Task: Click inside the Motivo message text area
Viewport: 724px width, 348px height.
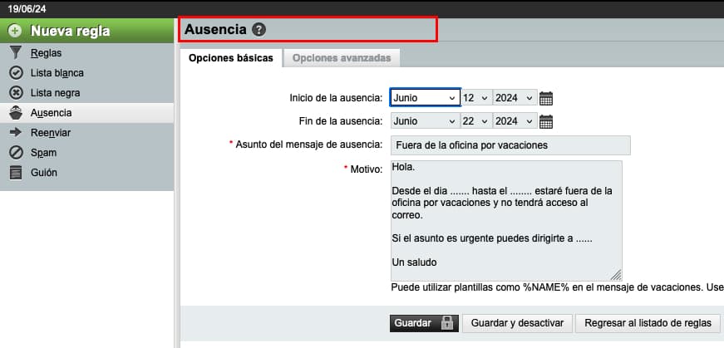Action: (505, 220)
